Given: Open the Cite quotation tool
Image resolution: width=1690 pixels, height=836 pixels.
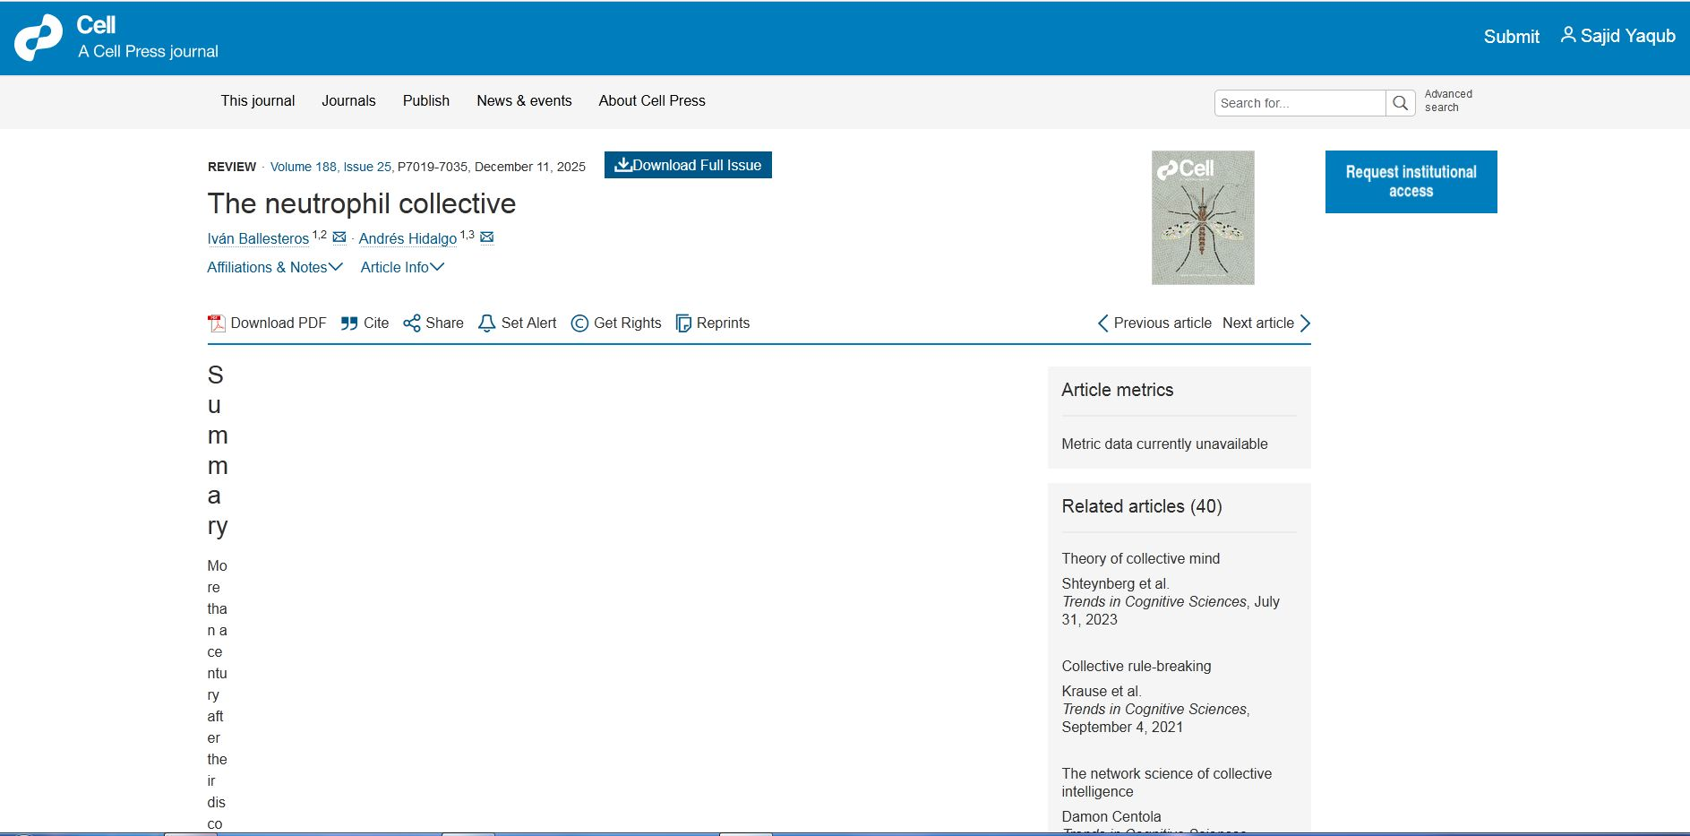Looking at the screenshot, I should (349, 323).
